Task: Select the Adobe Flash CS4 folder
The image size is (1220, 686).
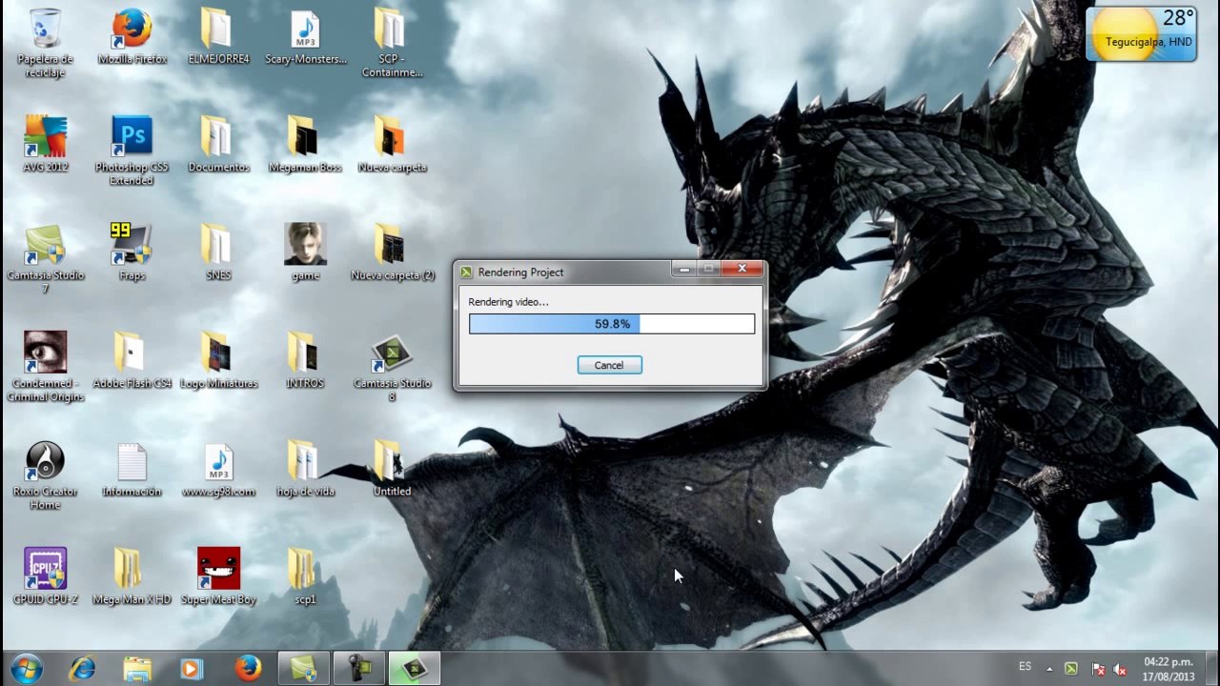Action: (132, 360)
